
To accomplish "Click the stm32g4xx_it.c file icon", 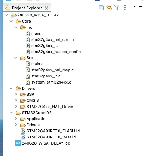I will click(28, 76).
